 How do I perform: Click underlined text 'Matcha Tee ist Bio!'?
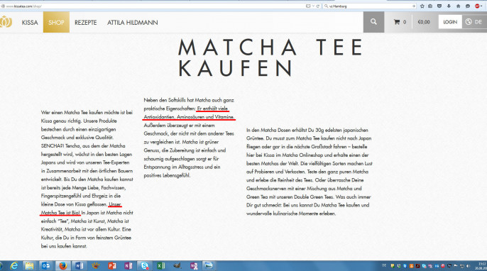[60, 213]
